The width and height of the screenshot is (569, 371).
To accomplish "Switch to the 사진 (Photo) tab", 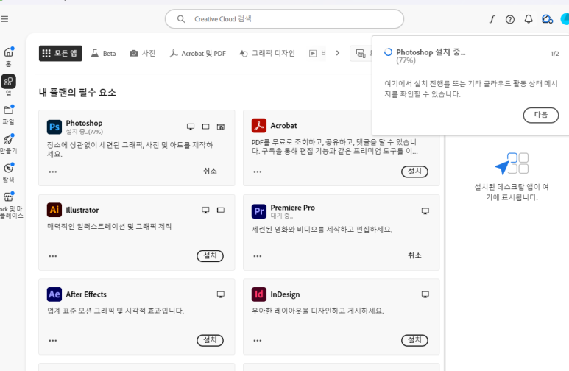I will (143, 53).
